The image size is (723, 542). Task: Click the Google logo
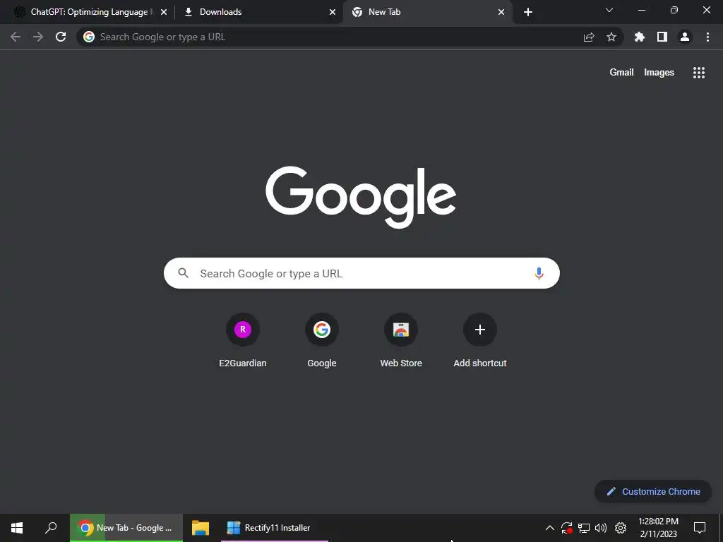[x=361, y=197]
